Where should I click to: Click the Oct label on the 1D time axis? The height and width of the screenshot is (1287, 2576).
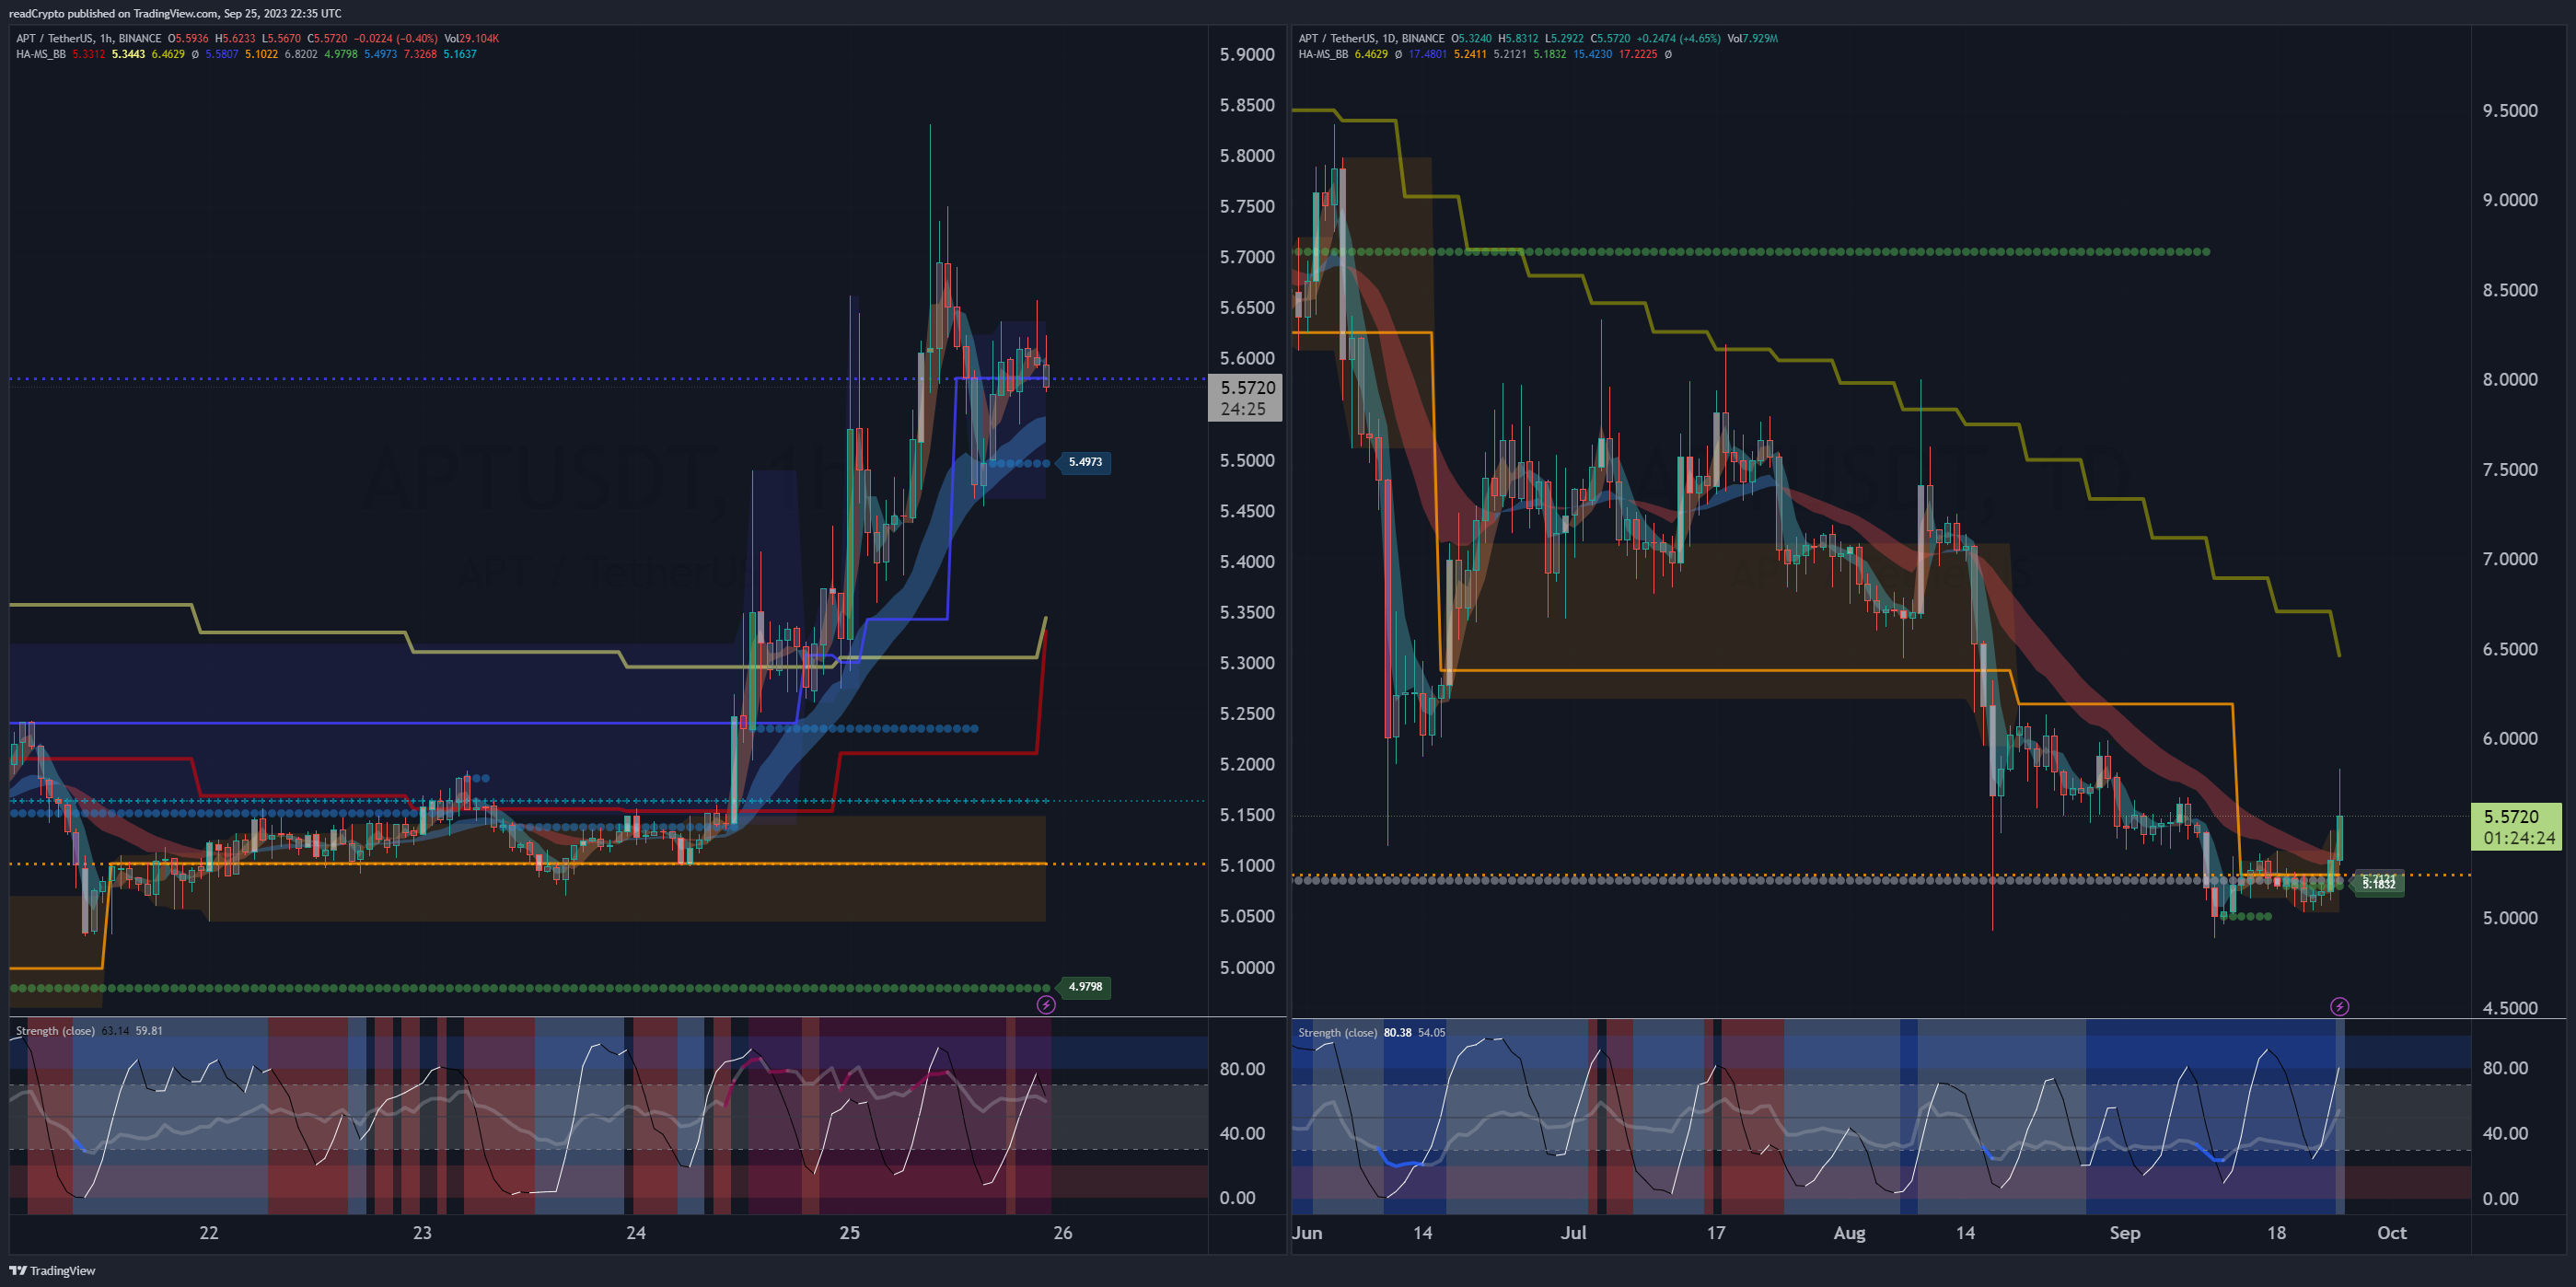tap(2391, 1232)
